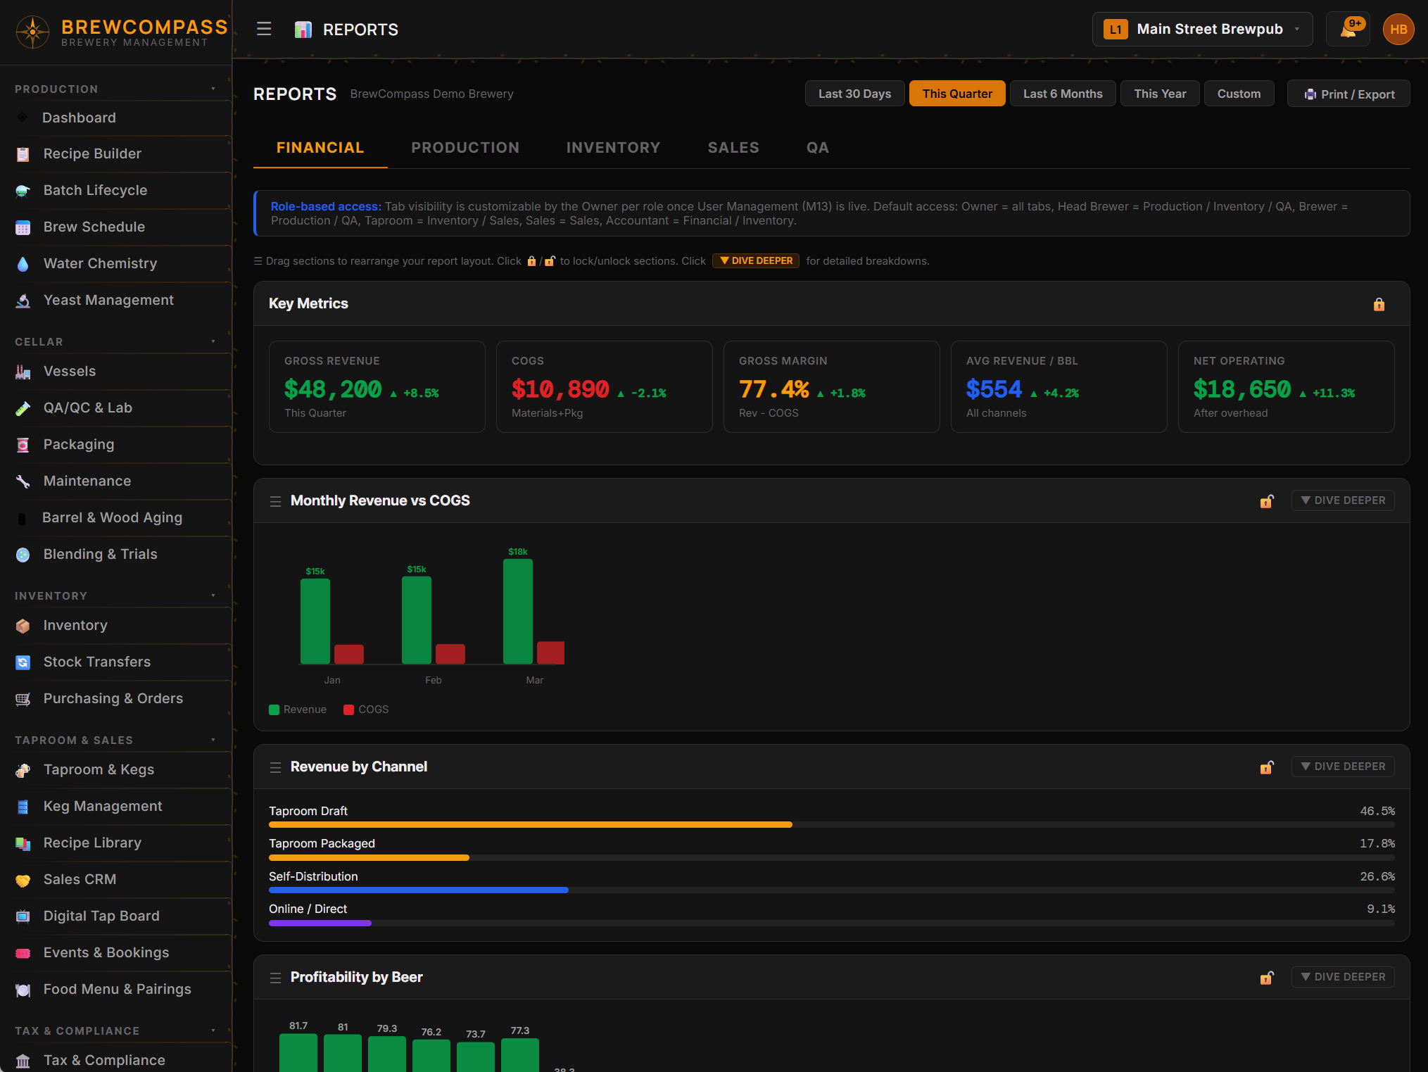The width and height of the screenshot is (1428, 1072).
Task: Open Sales CRM
Action: click(116, 879)
